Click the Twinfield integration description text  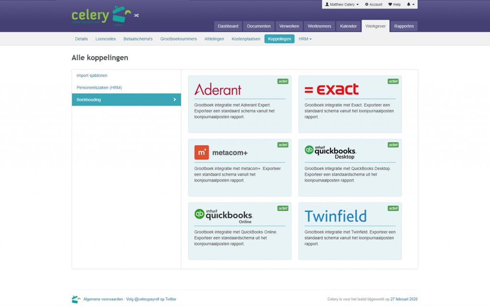[x=350, y=238]
